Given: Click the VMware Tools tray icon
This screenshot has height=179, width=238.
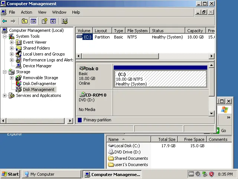Looking at the screenshot, I should point(191,174).
